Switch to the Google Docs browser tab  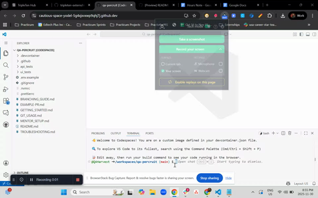[x=241, y=5]
